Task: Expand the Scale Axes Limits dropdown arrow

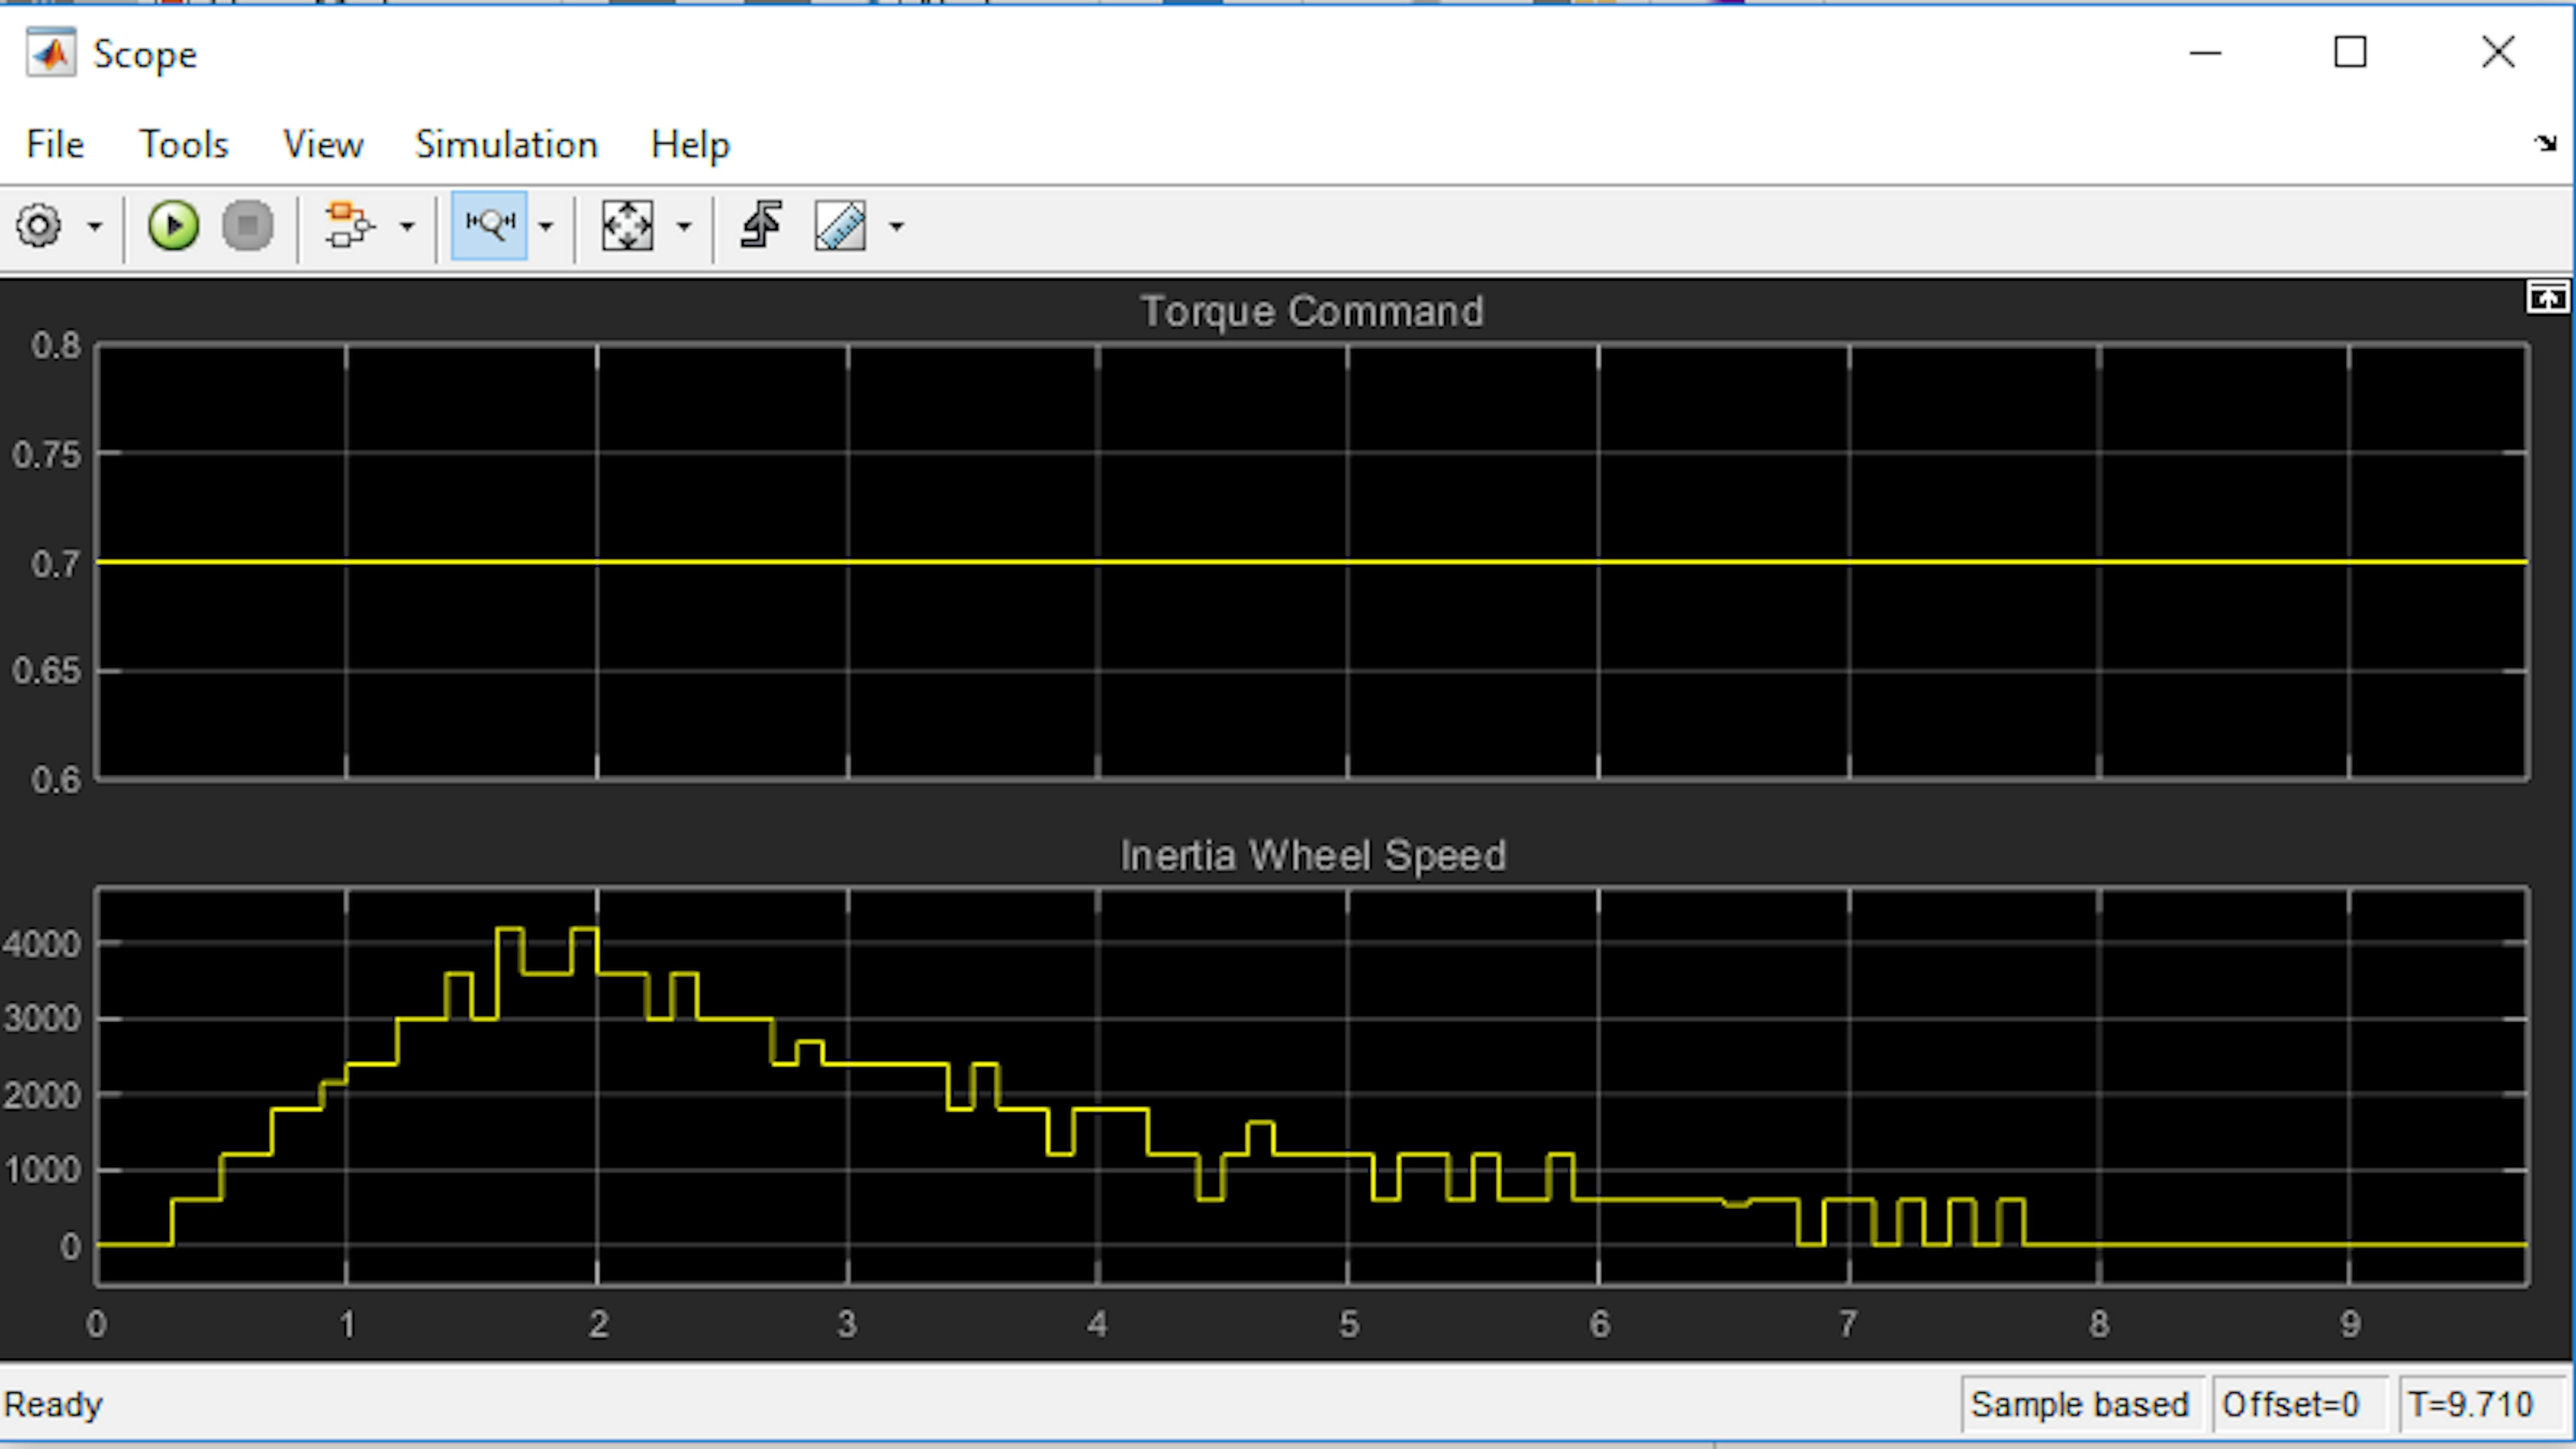Action: pyautogui.click(x=684, y=227)
